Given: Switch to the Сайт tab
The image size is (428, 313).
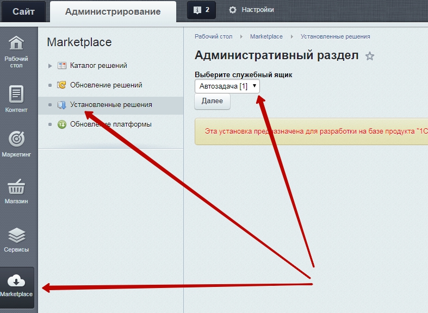Looking at the screenshot, I should [23, 11].
